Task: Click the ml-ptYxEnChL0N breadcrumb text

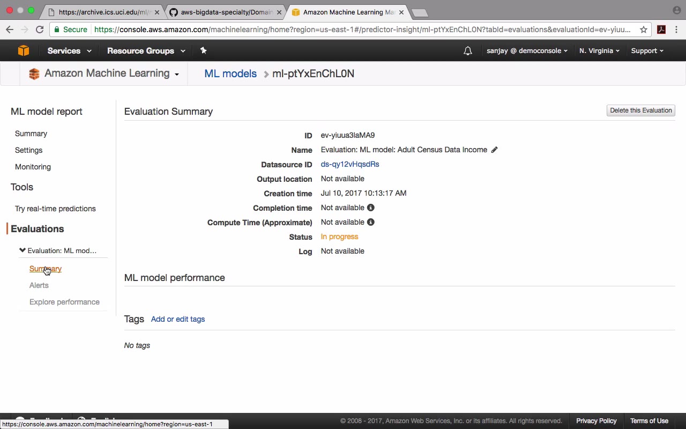Action: coord(313,73)
